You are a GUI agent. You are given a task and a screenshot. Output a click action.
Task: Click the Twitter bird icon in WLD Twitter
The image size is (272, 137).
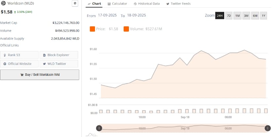(x=45, y=64)
